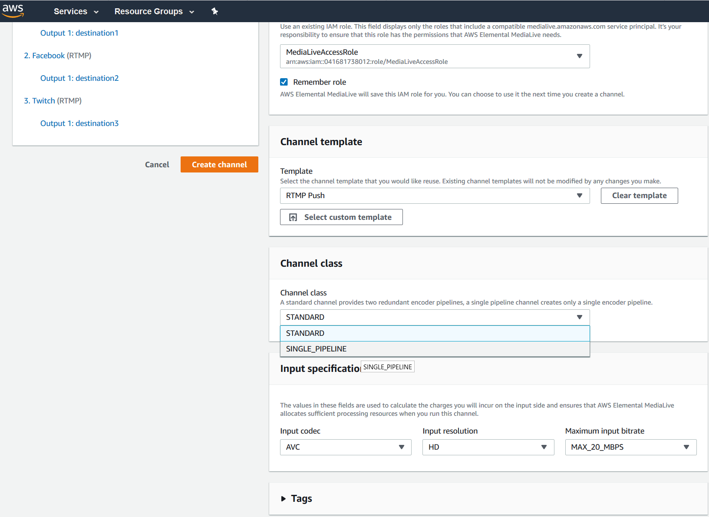Open the Maximum input bitrate dropdown
Image resolution: width=709 pixels, height=517 pixels.
pyautogui.click(x=631, y=447)
